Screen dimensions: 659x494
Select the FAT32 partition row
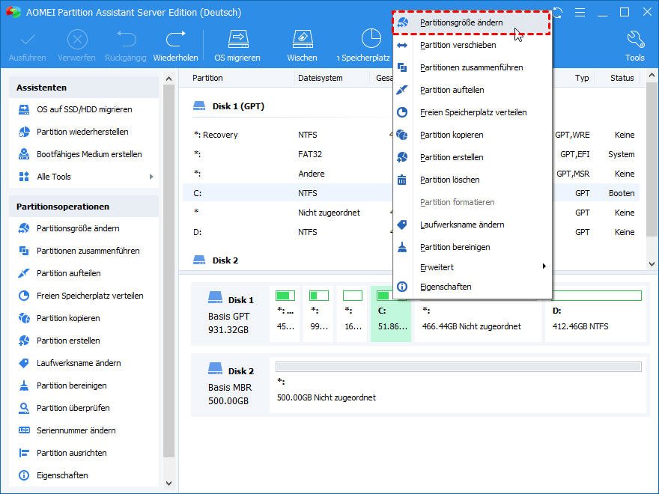410,154
